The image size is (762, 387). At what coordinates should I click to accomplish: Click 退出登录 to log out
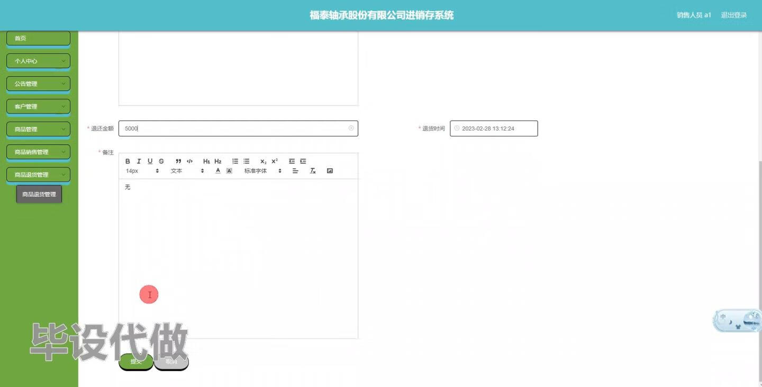point(734,15)
